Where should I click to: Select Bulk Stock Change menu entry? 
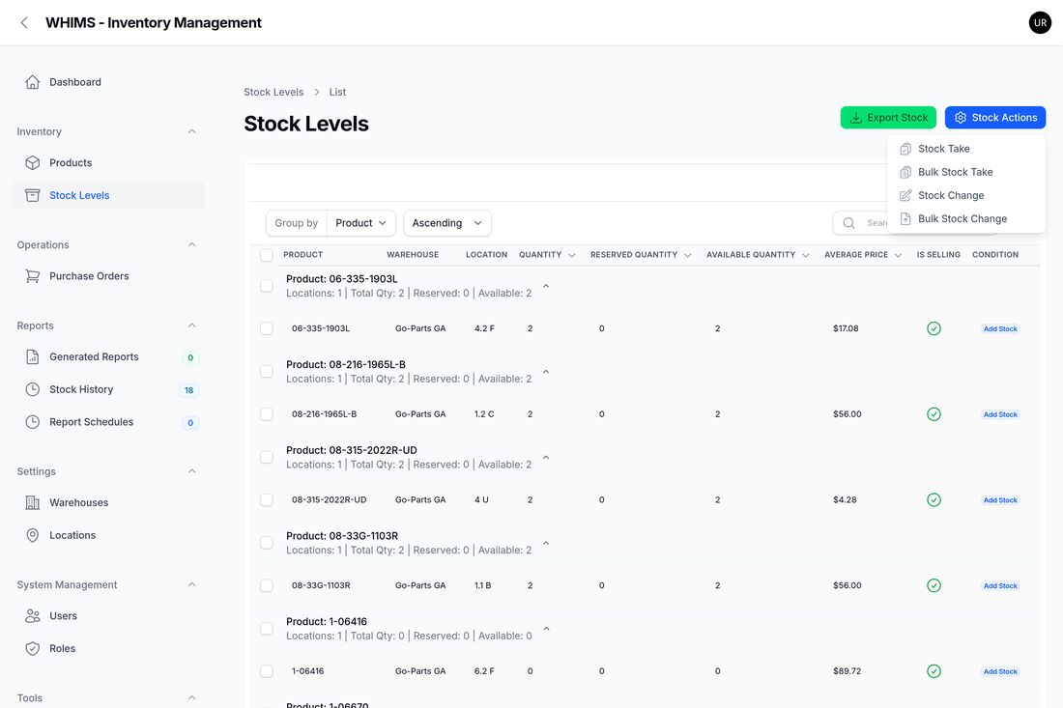pyautogui.click(x=966, y=219)
